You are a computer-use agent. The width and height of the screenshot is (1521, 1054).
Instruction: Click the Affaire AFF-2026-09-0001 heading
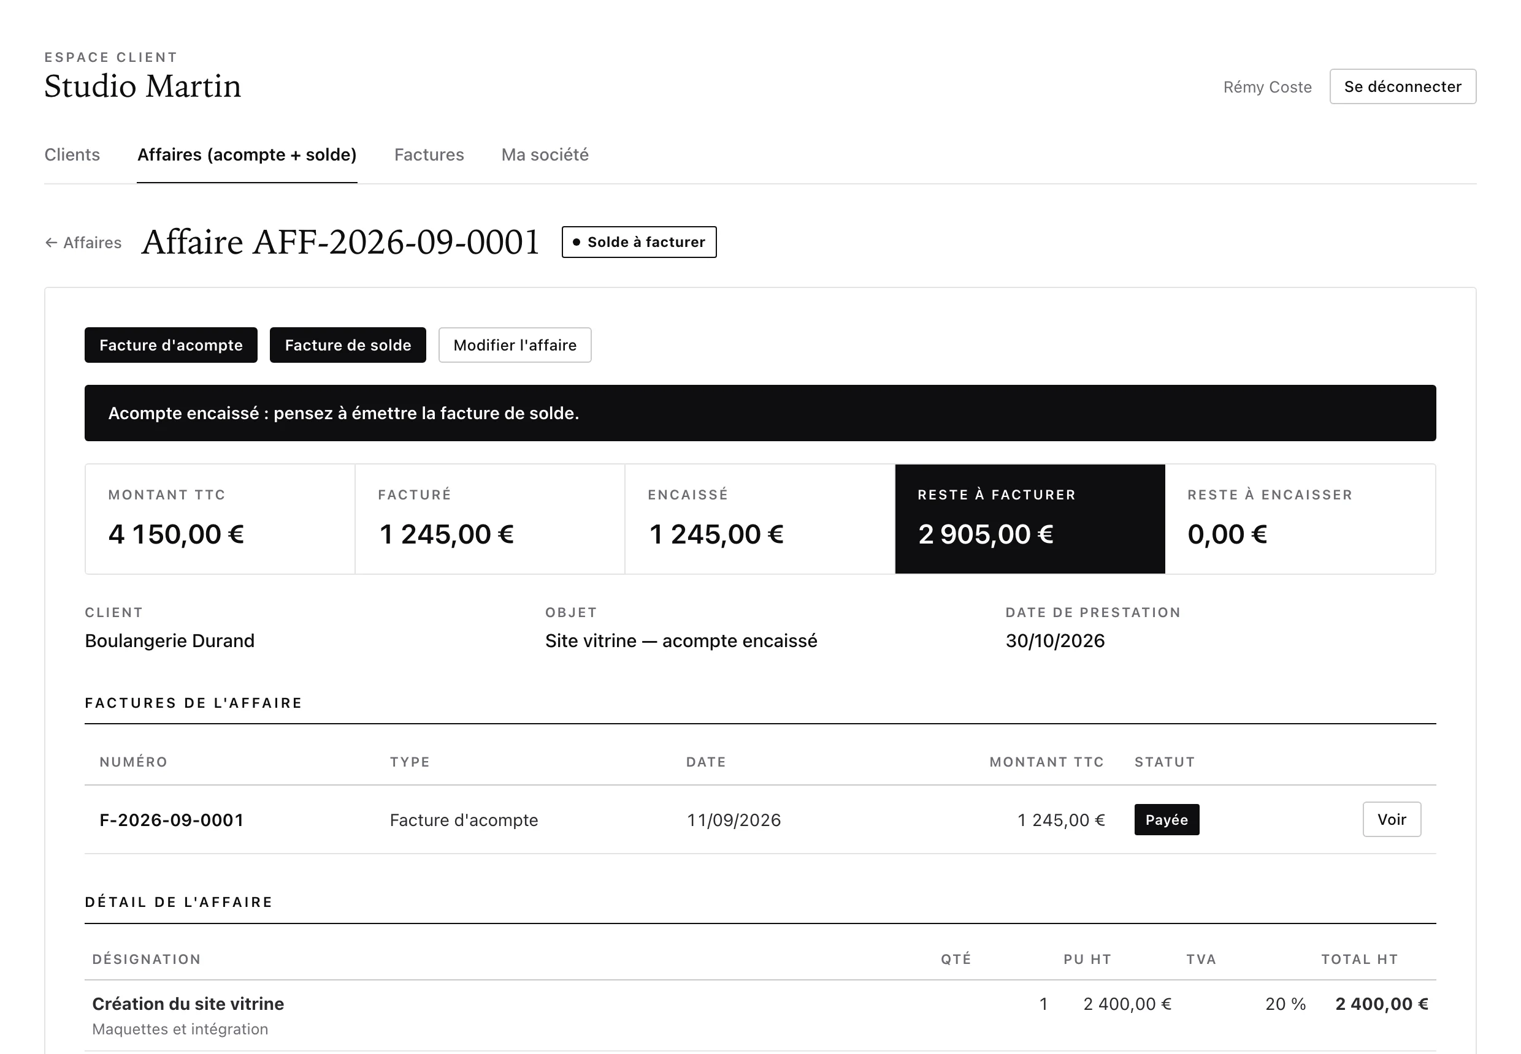click(340, 241)
